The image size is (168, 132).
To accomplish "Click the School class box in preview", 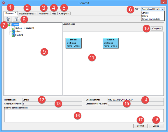I will click(x=73, y=43).
